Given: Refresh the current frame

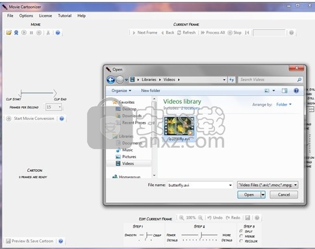Looking at the screenshot, I should point(186,32).
